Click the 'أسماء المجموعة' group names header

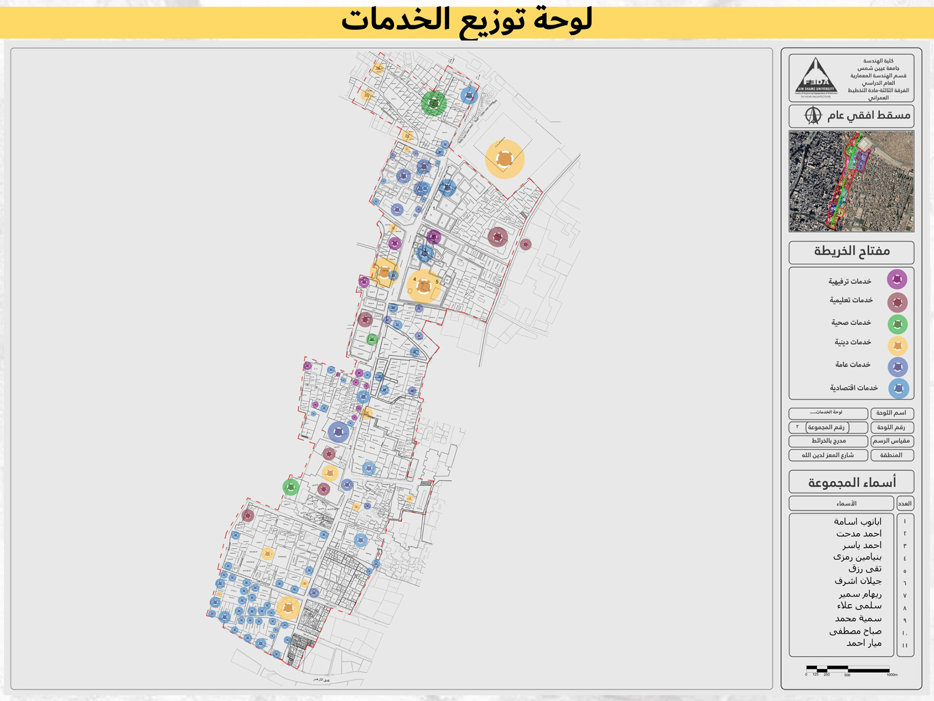coord(851,482)
